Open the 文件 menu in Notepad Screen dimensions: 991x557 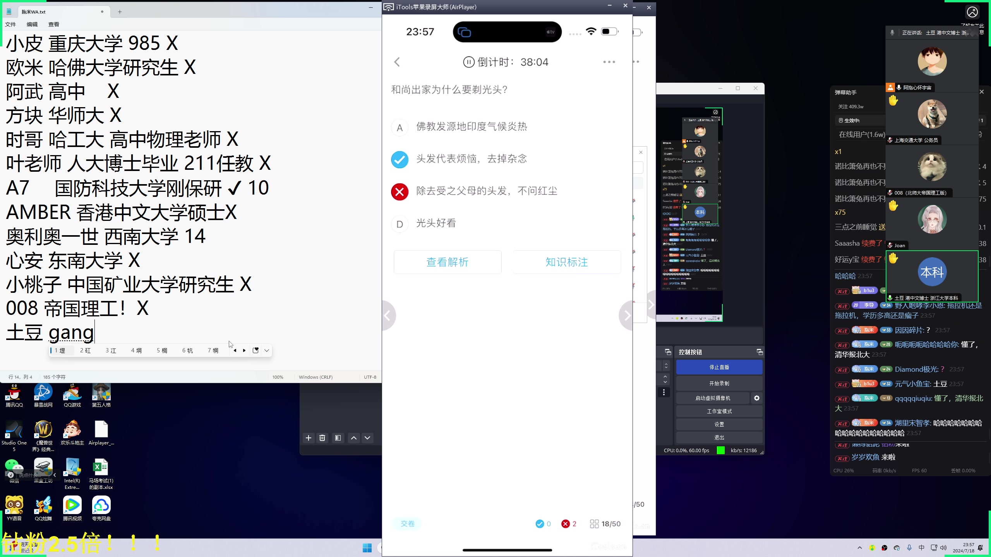[10, 24]
